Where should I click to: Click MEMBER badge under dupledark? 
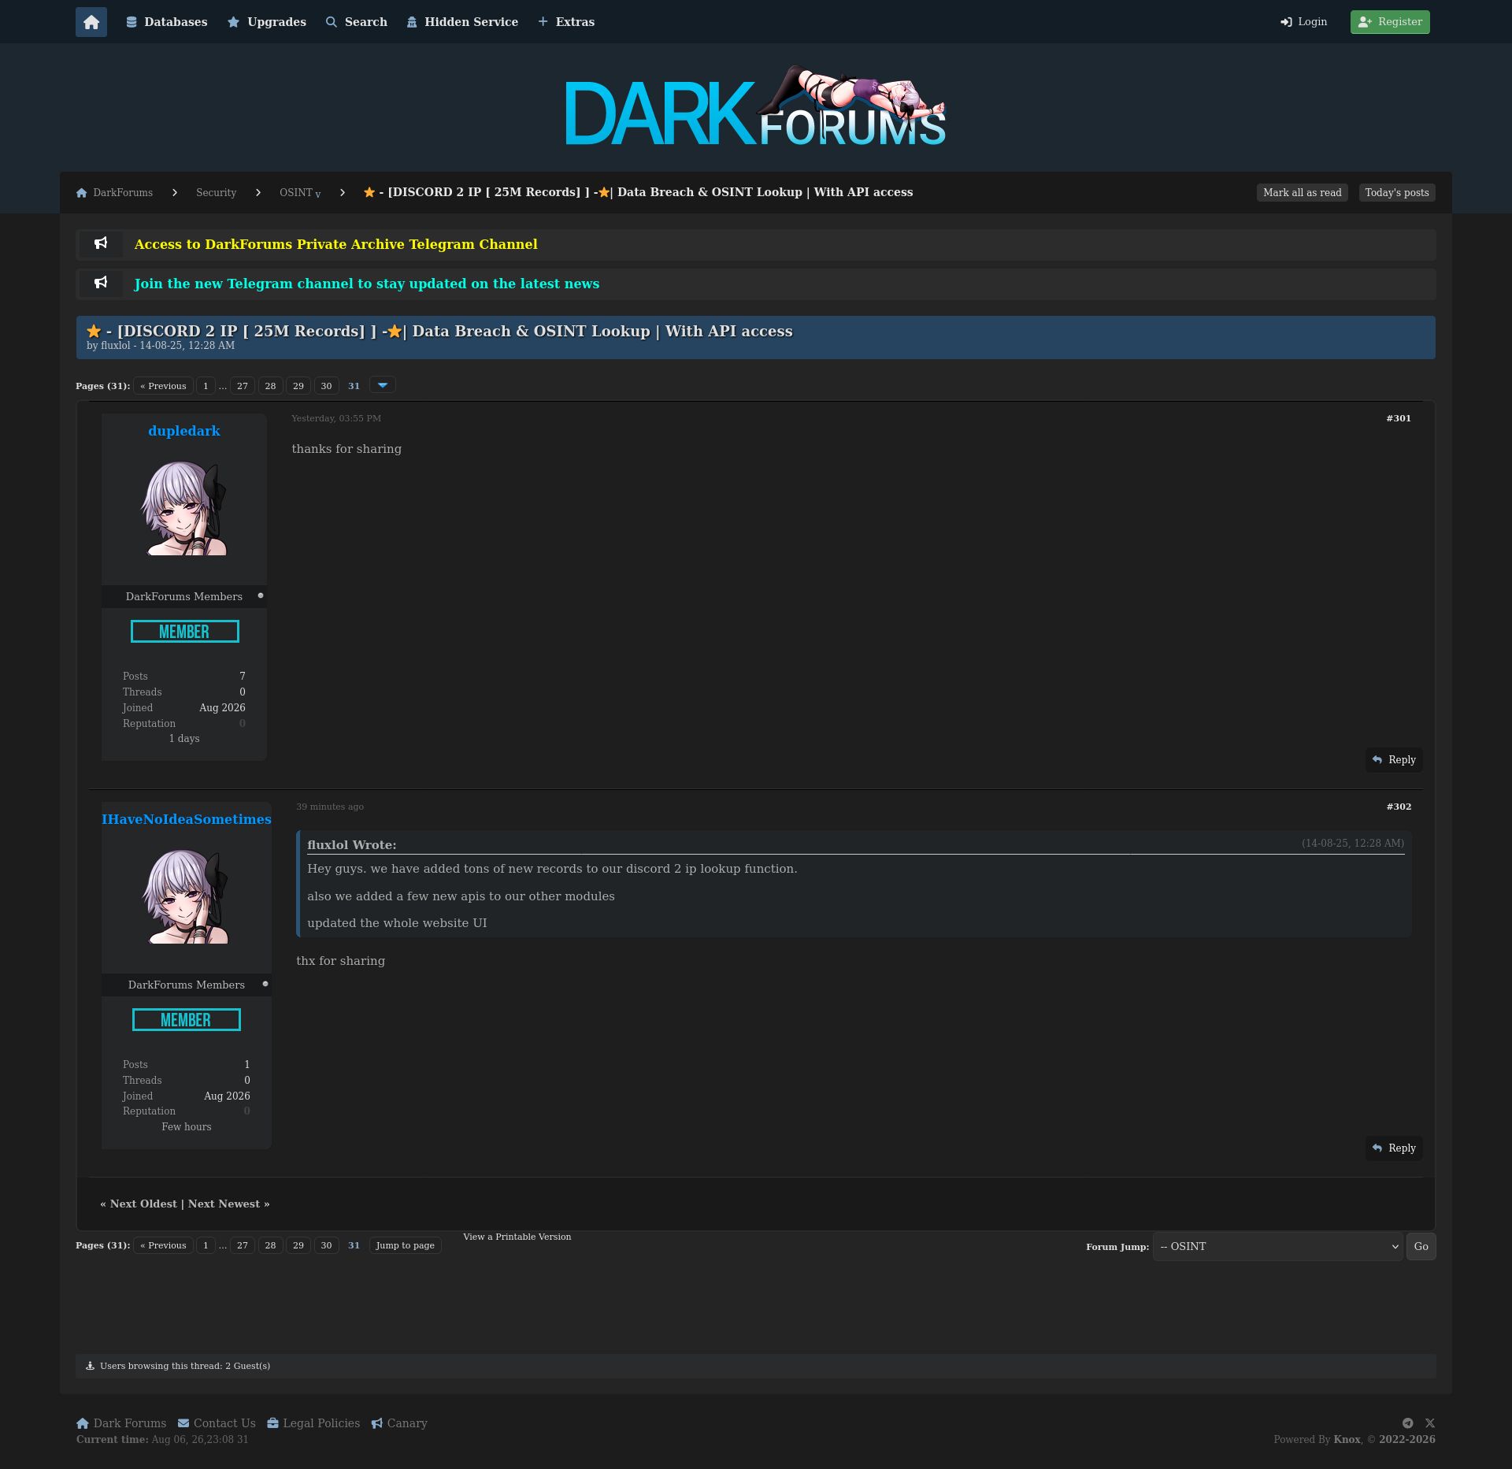click(185, 632)
